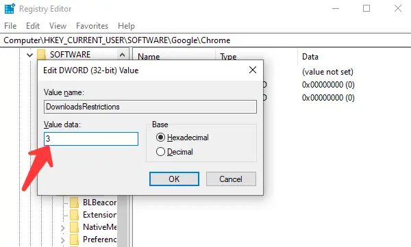411x247 pixels.
Task: Click the Extensions folder icon
Action: 75,215
